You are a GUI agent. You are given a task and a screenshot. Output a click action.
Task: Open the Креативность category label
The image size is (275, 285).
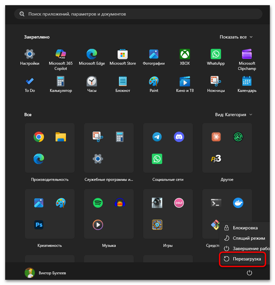point(50,246)
